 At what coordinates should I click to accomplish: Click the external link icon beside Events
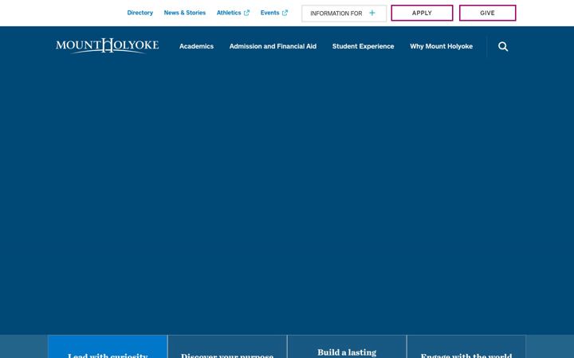285,13
